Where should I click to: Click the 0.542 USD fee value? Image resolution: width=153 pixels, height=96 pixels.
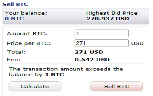[x=92, y=60]
